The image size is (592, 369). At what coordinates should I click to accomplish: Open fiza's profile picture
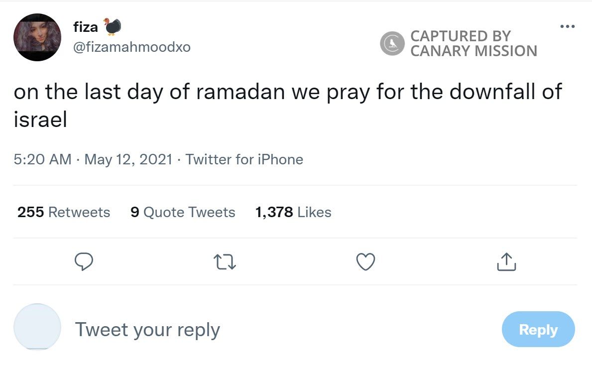[37, 37]
